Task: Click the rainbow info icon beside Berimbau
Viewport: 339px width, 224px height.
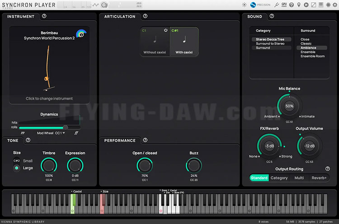Action: coord(81,34)
